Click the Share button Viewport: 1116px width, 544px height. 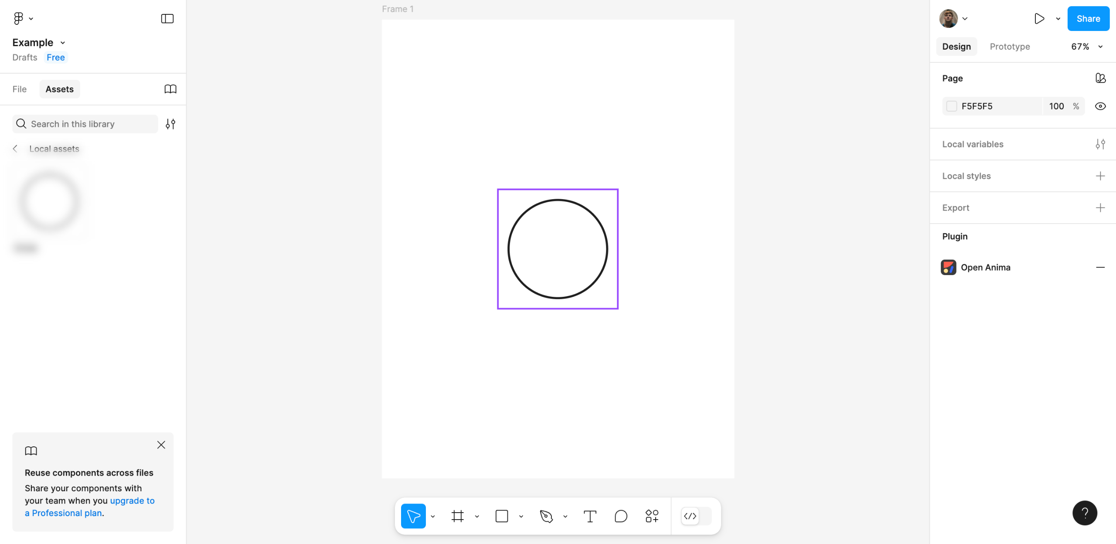click(x=1088, y=19)
